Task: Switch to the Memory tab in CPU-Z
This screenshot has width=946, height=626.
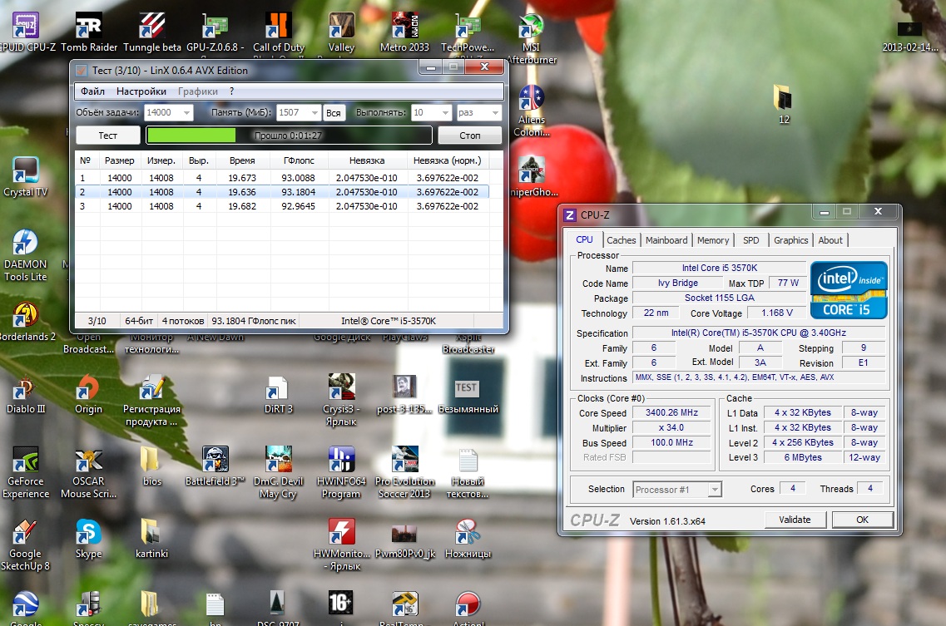Action: [713, 240]
